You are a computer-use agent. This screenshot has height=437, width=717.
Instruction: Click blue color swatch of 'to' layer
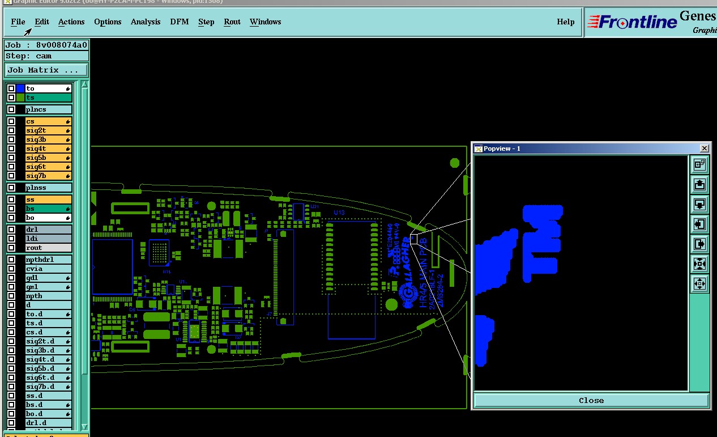pyautogui.click(x=20, y=88)
